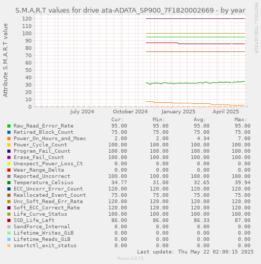Screen dimensions: 261x264
Task: Click the Reallocated_Event_Count legend label
Action: coord(50,195)
